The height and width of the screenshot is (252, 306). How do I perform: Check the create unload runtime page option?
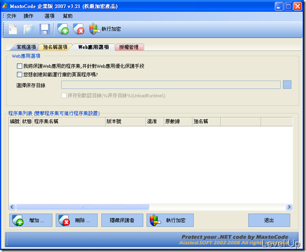(19, 74)
